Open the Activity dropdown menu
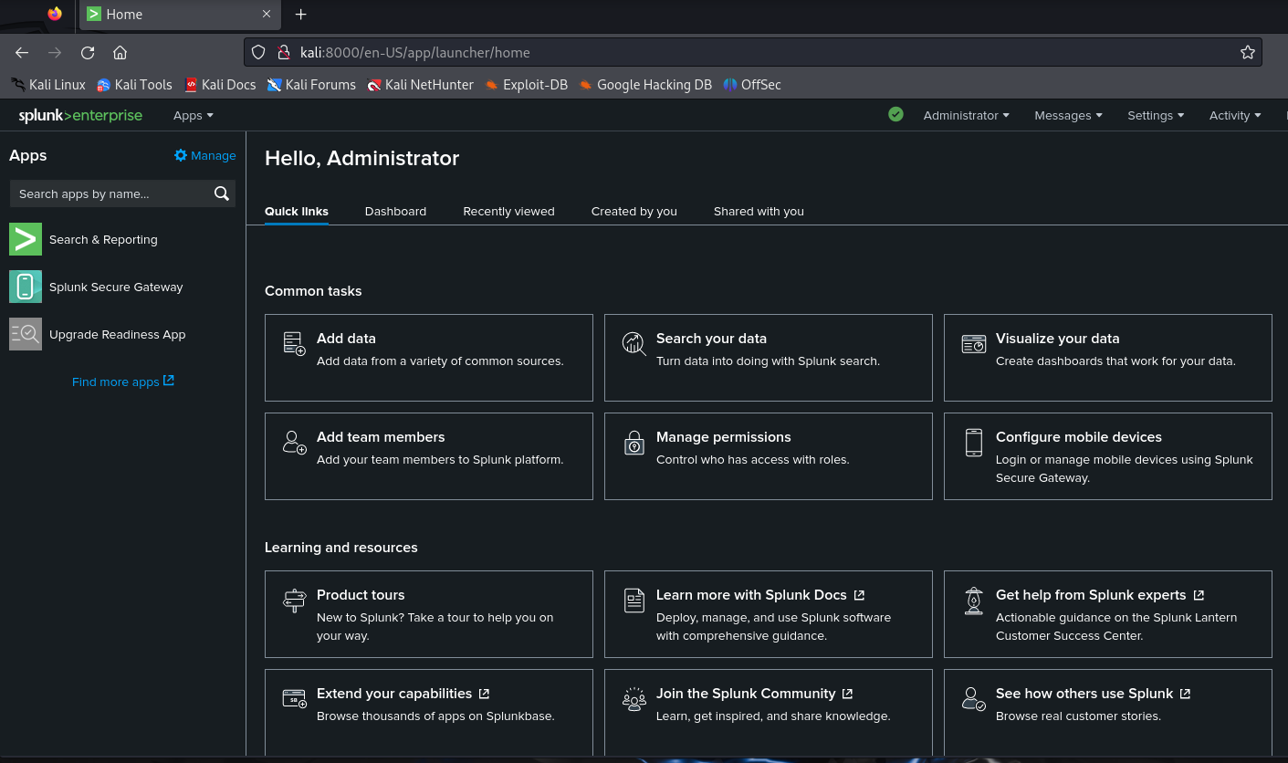The width and height of the screenshot is (1288, 763). click(x=1235, y=115)
